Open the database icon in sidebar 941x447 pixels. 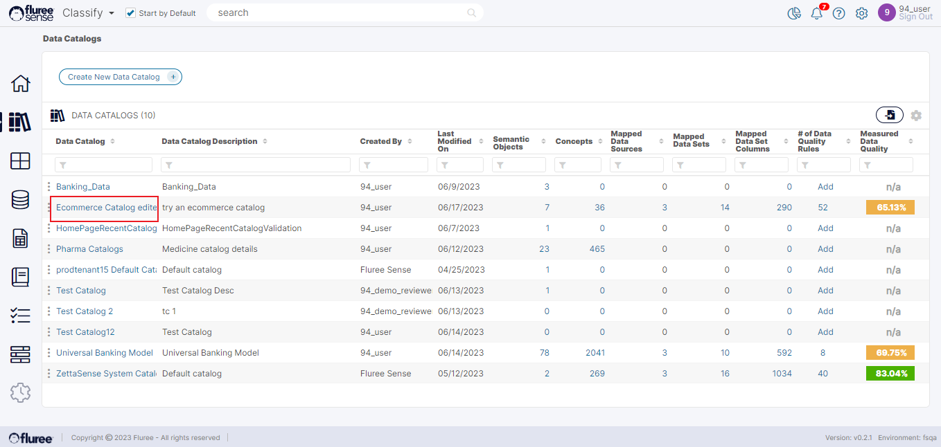pyautogui.click(x=21, y=200)
